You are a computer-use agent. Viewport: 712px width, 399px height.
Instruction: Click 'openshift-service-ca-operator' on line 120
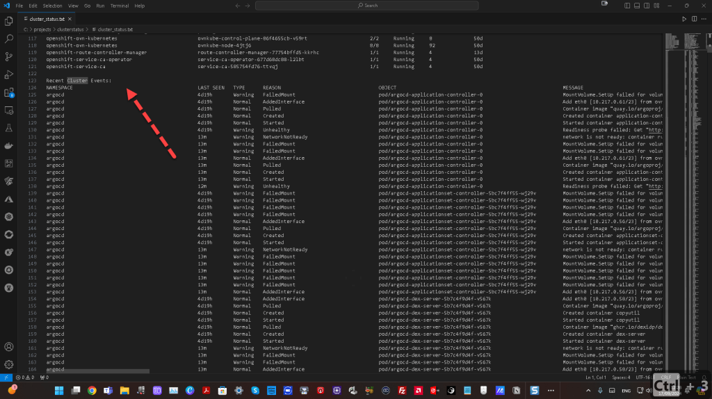pyautogui.click(x=89, y=60)
